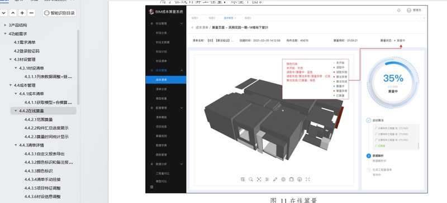Screen dimensions: 447x203
Task: Collapse the 4.4.1成本清单 outline section
Action: 16,94
